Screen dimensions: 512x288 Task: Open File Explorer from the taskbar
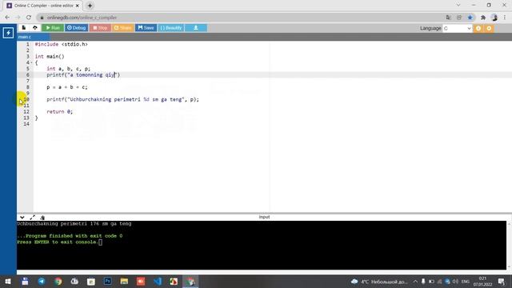tap(124, 281)
